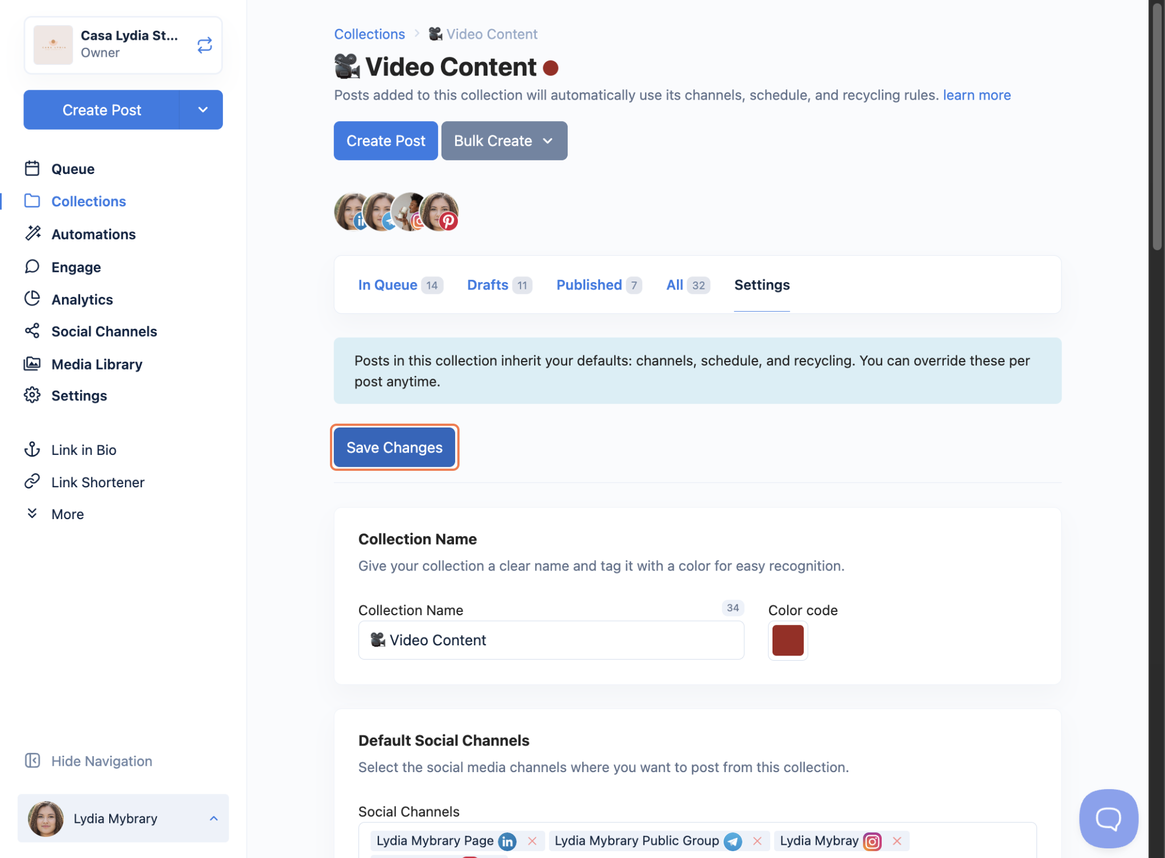Remove Lydia Mybrary Public Group channel

(x=757, y=840)
